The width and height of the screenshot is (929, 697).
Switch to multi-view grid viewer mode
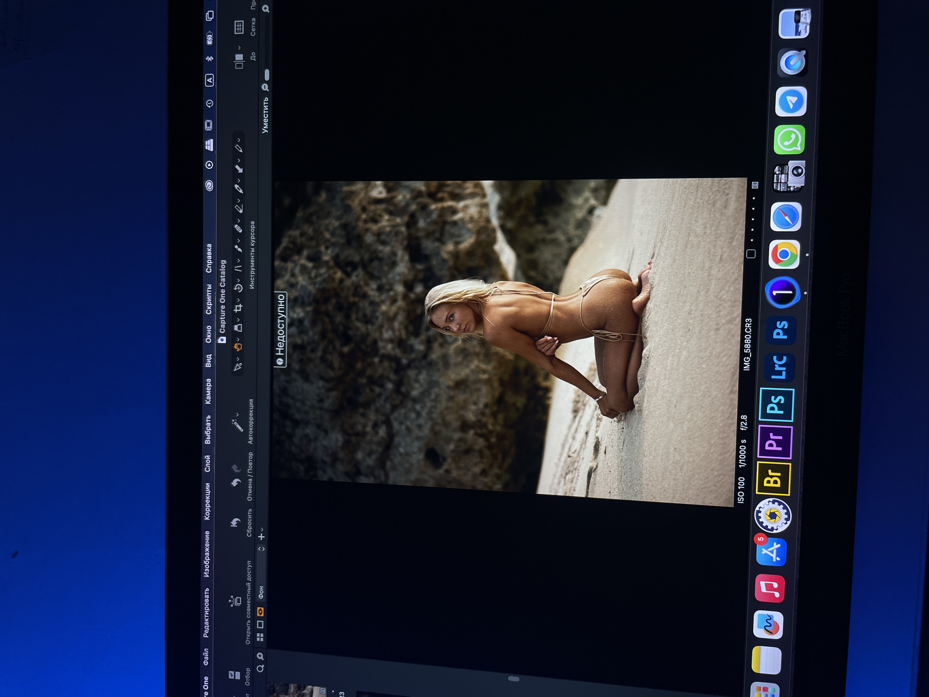click(260, 637)
